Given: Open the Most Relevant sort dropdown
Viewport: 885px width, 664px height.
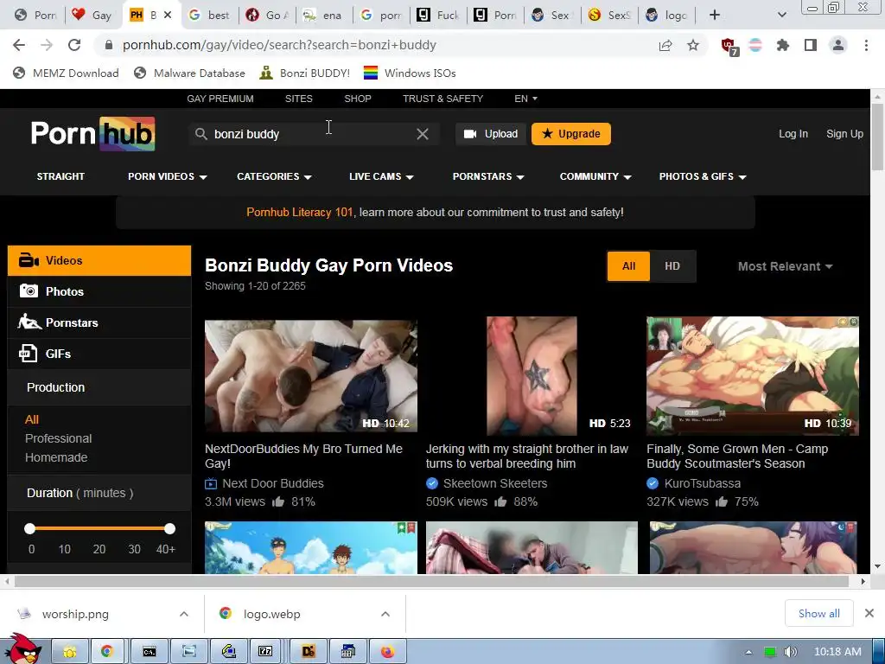Looking at the screenshot, I should pyautogui.click(x=785, y=266).
